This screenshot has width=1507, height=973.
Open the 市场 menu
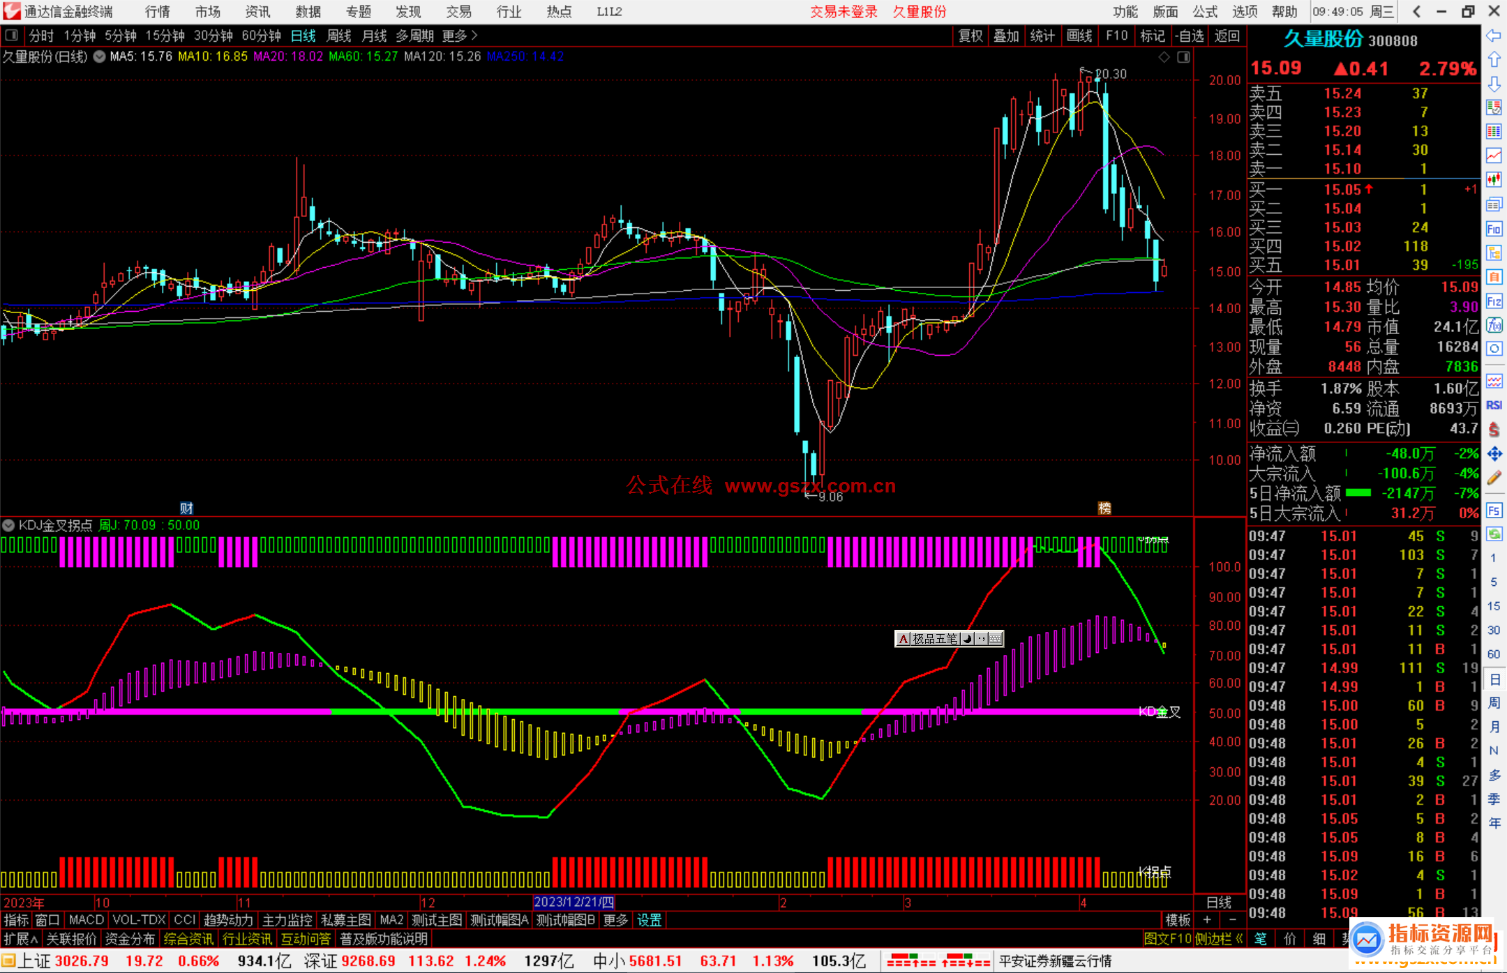click(x=207, y=12)
